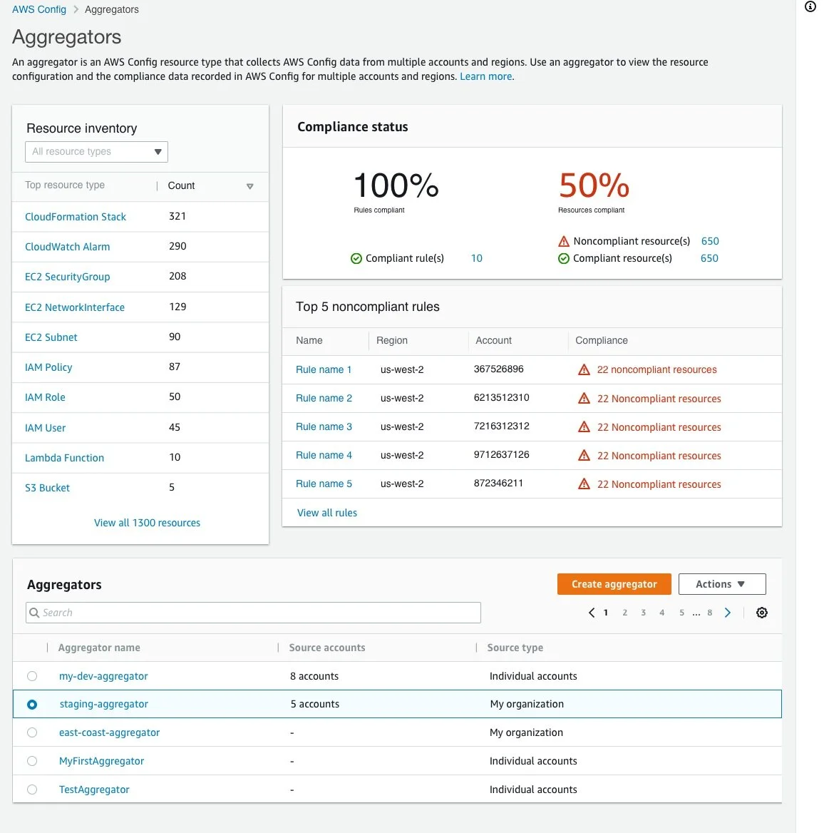Click 22 noncompliant resources for Rule name 1
Viewport: 824px width, 833px height.
(656, 369)
